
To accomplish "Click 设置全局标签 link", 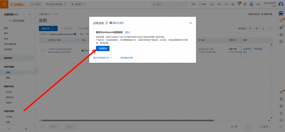I will click(254, 14).
